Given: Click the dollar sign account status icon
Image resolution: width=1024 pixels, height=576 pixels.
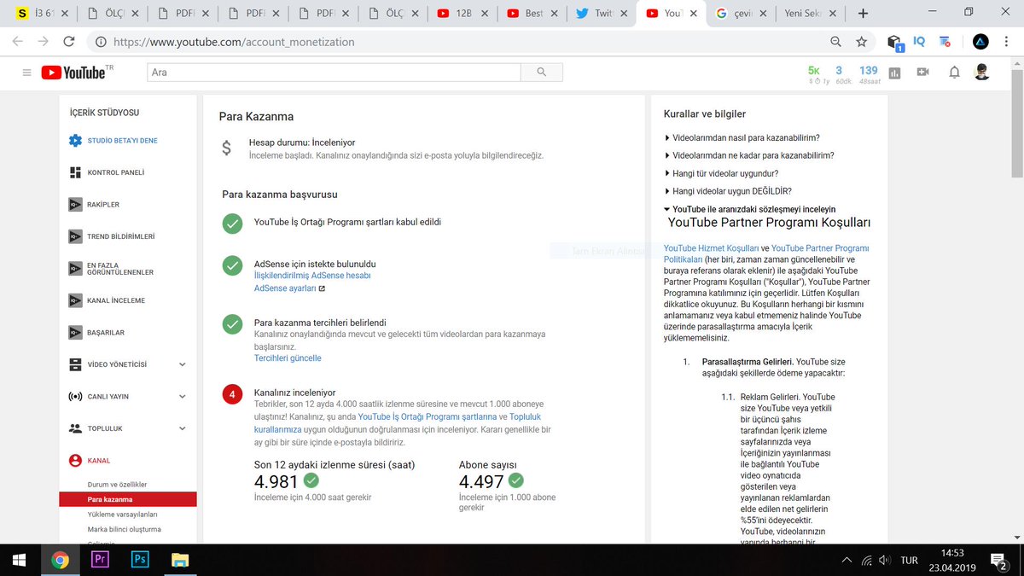Looking at the screenshot, I should pyautogui.click(x=226, y=148).
